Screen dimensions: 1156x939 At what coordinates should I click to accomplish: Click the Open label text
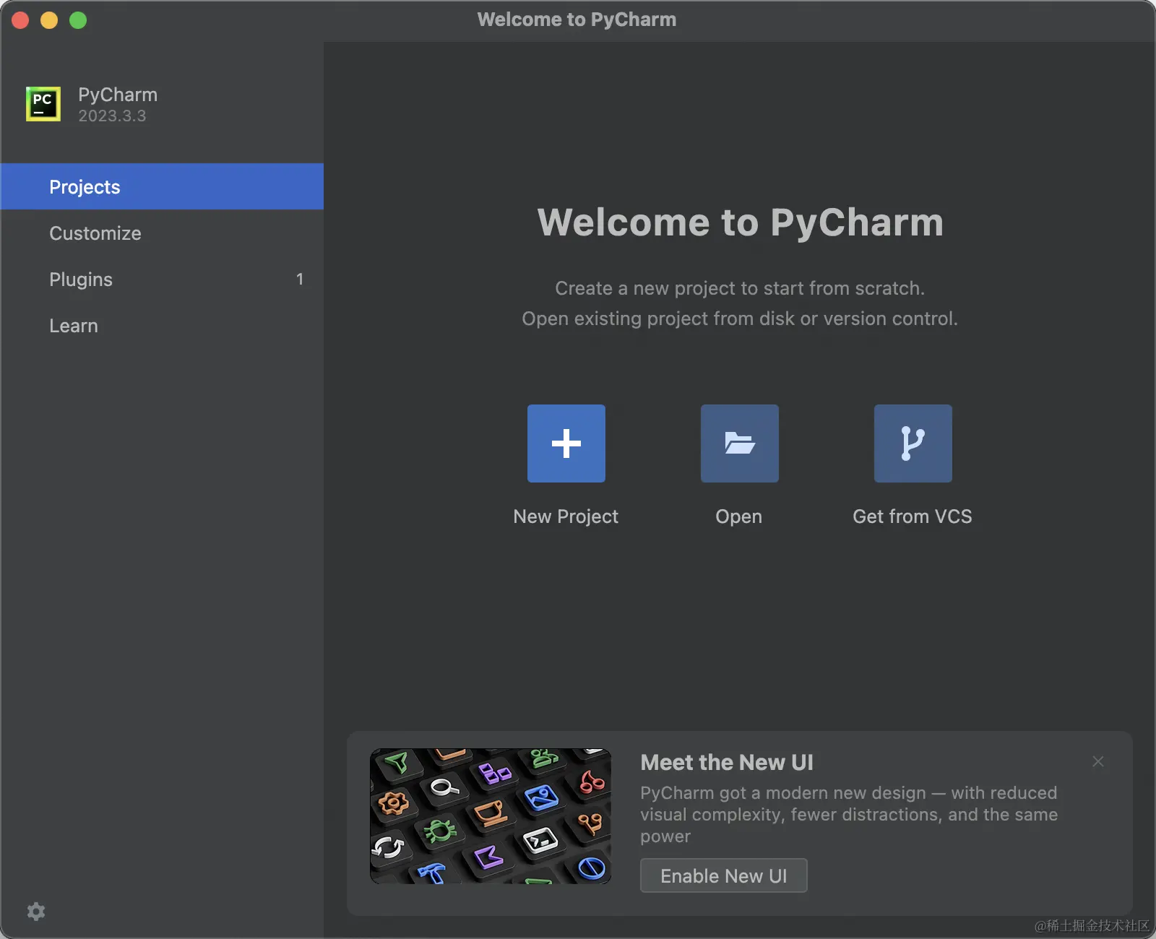(739, 516)
